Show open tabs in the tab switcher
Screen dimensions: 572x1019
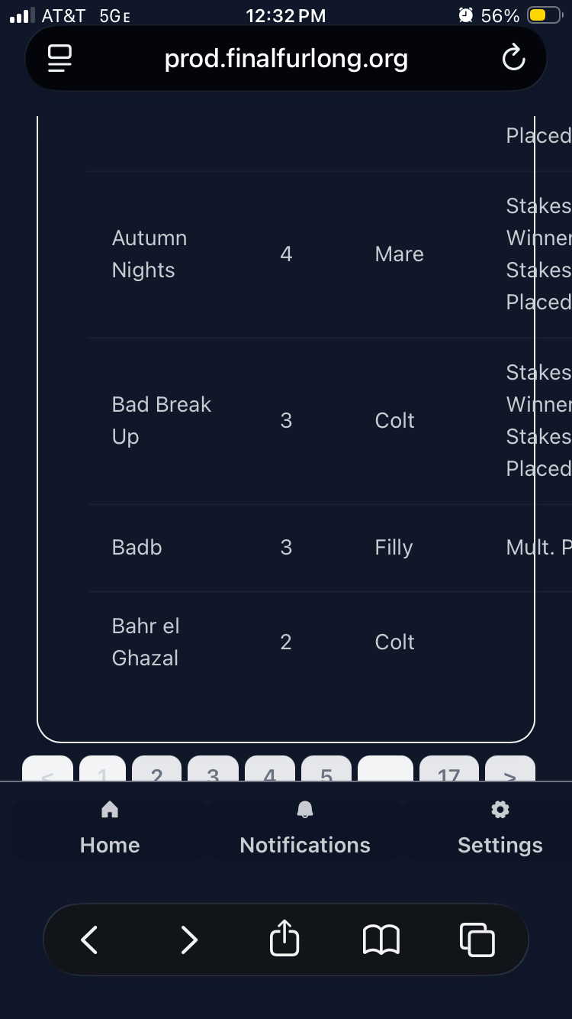pos(477,940)
